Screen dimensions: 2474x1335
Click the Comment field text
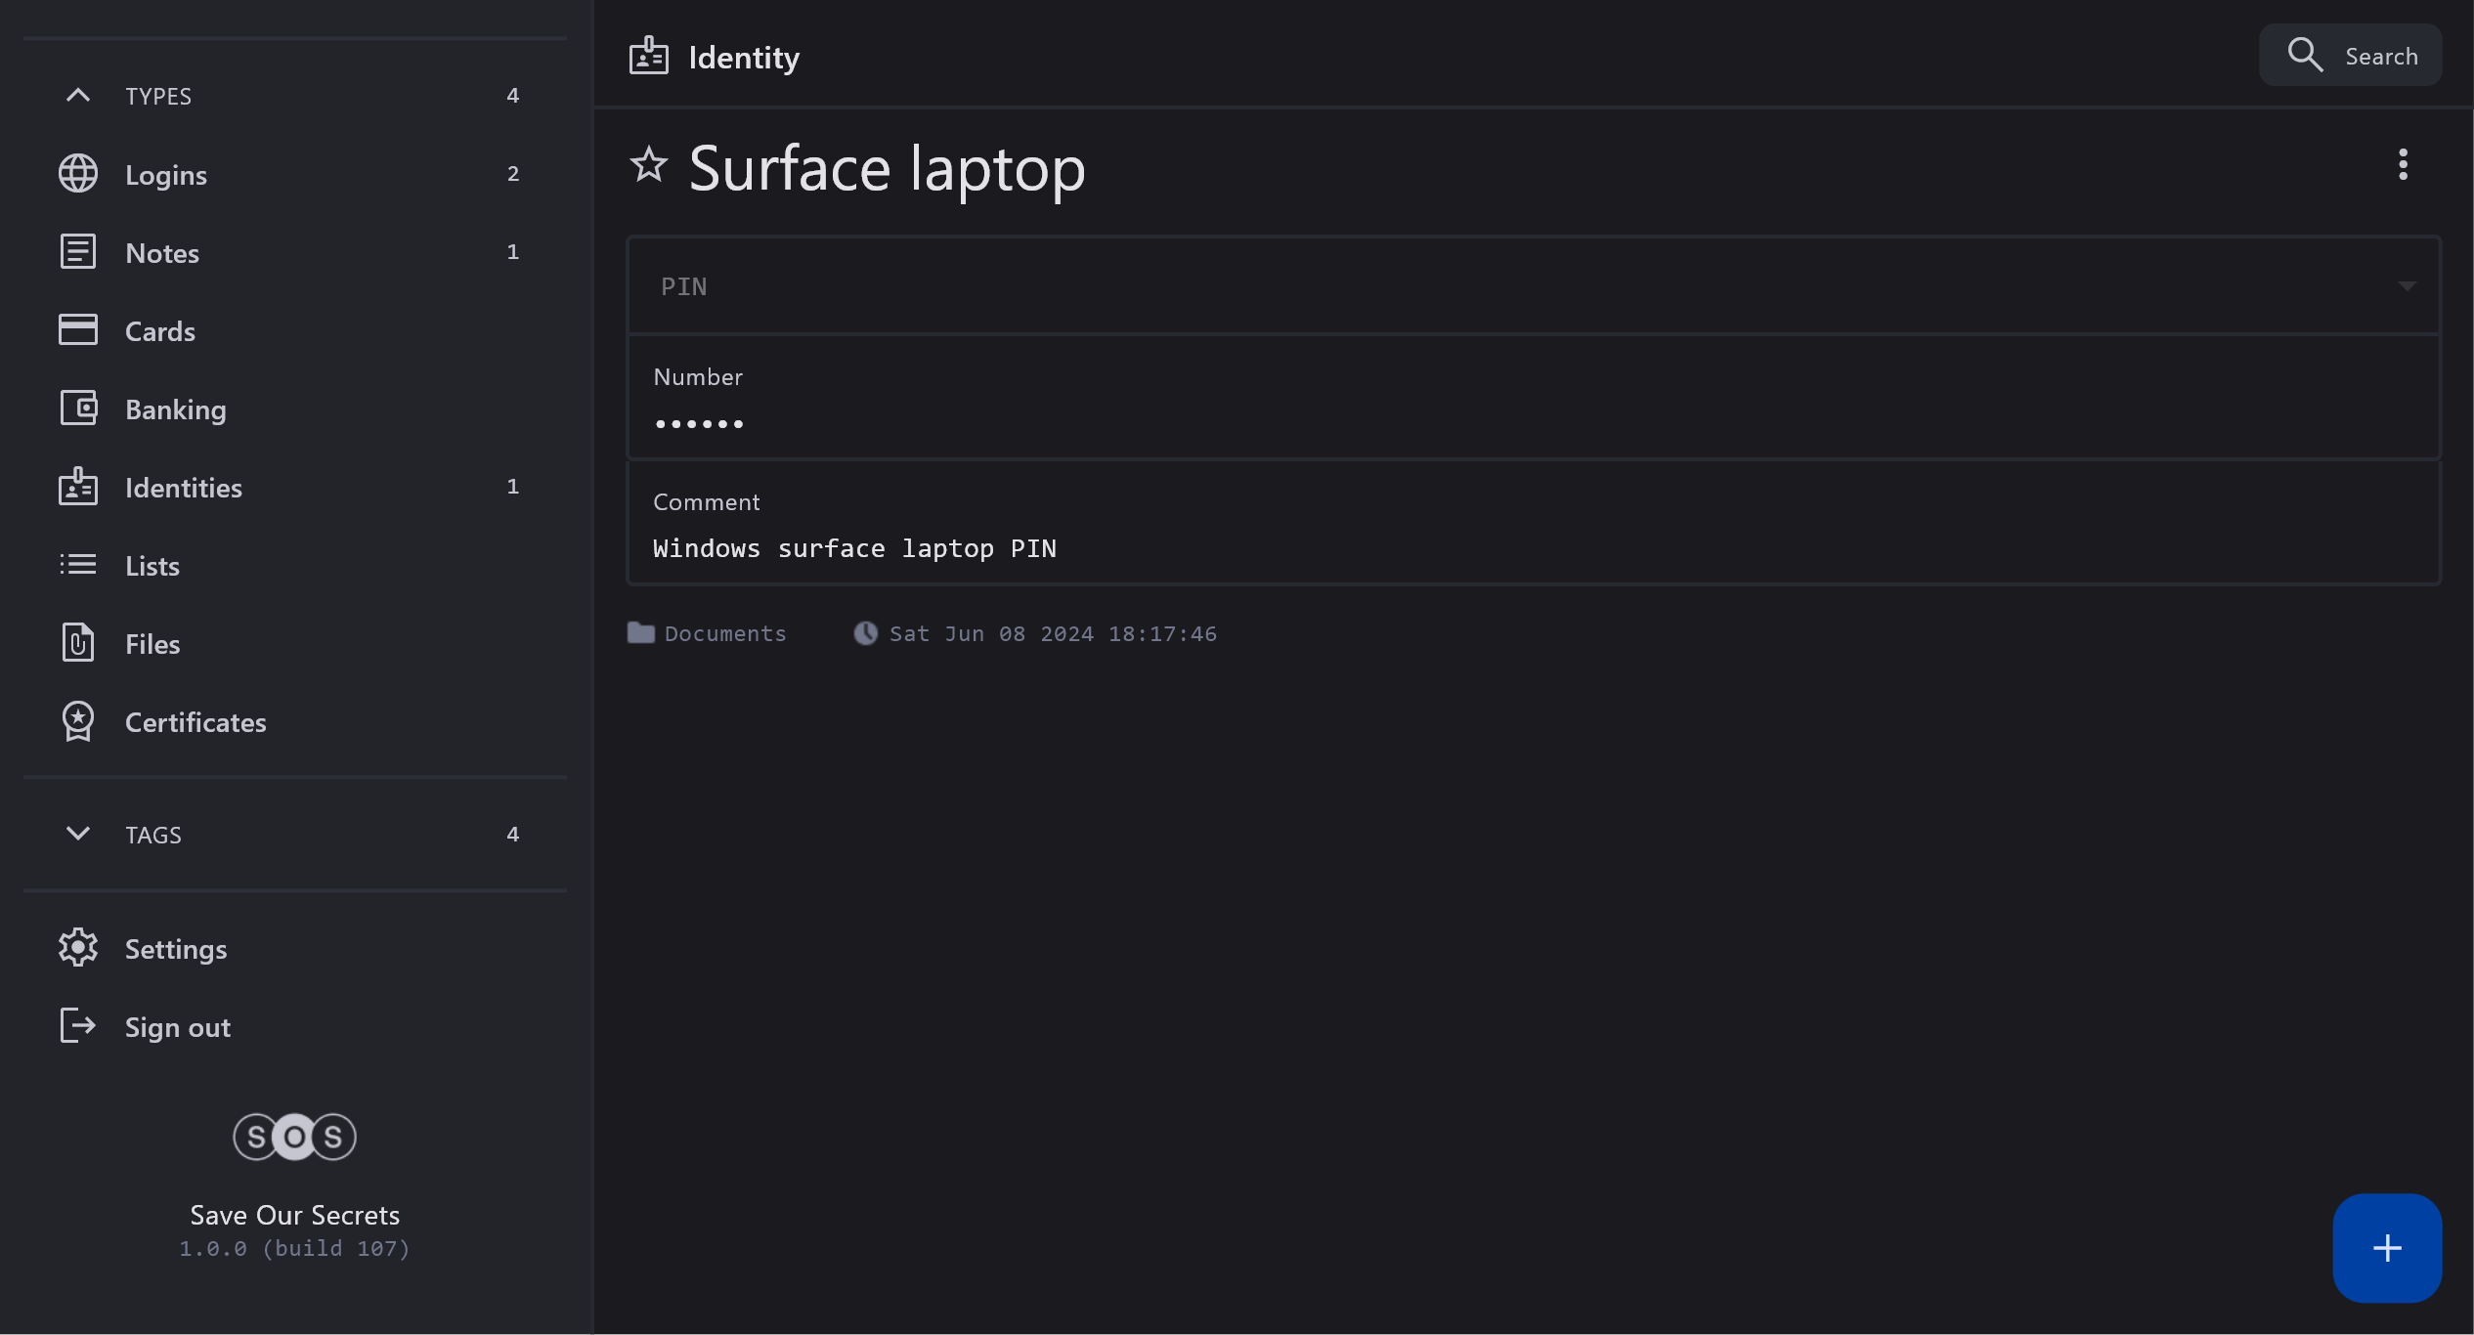854,548
